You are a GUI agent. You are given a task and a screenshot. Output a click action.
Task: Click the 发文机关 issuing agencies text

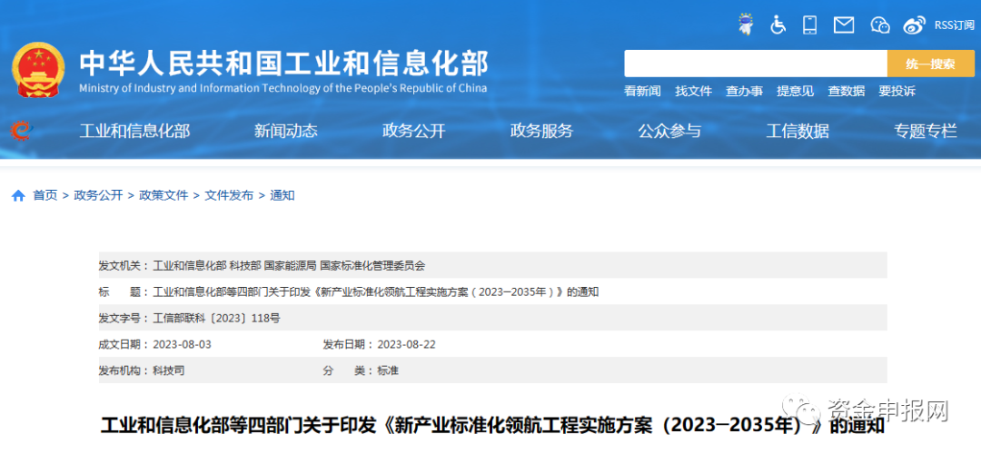pyautogui.click(x=289, y=266)
